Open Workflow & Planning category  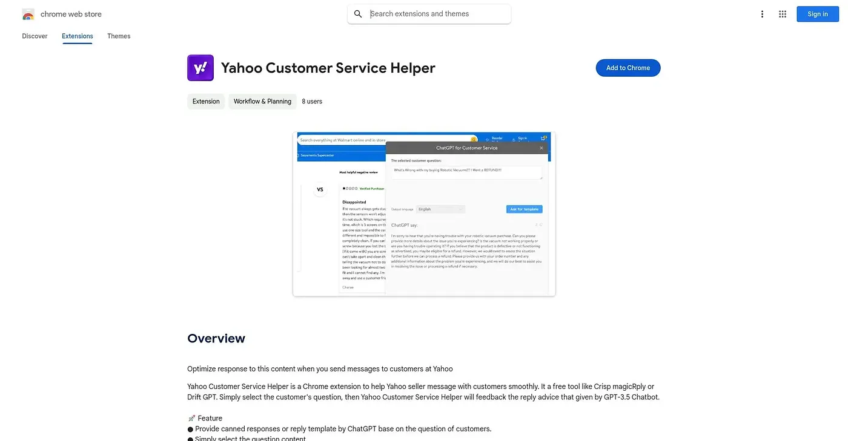click(262, 102)
